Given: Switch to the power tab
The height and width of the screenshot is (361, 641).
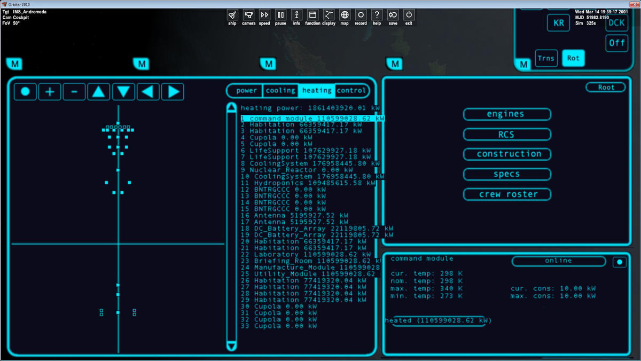Looking at the screenshot, I should [246, 90].
